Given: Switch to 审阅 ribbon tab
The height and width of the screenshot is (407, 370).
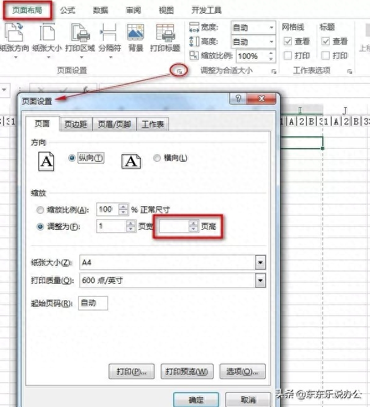Looking at the screenshot, I should [x=133, y=10].
